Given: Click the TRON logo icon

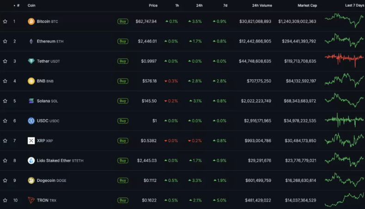Looking at the screenshot, I should click(x=31, y=200).
